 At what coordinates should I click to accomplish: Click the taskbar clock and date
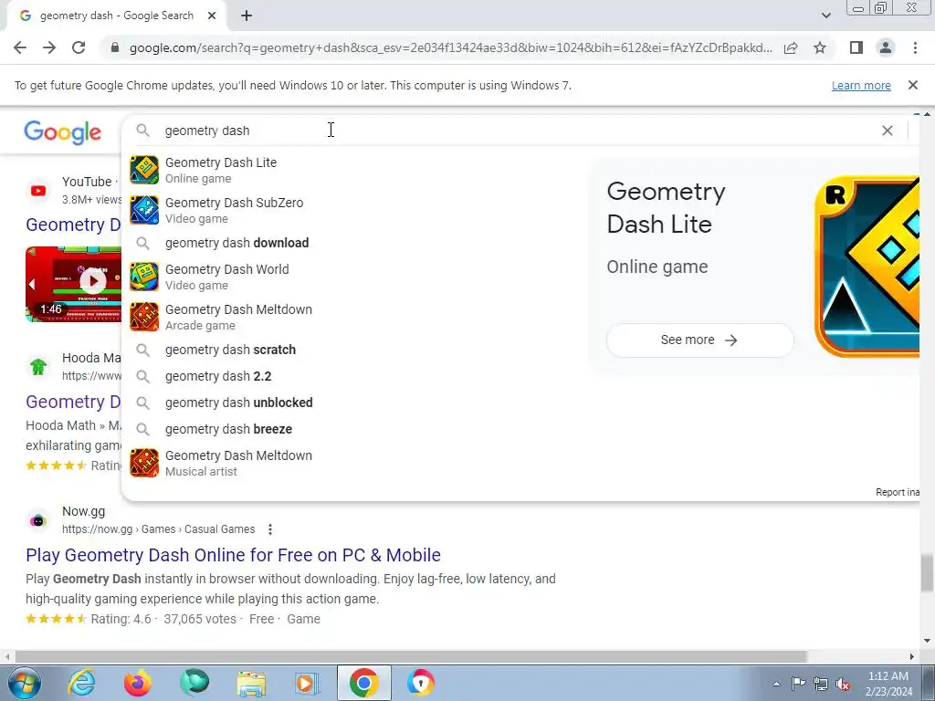[x=888, y=684]
